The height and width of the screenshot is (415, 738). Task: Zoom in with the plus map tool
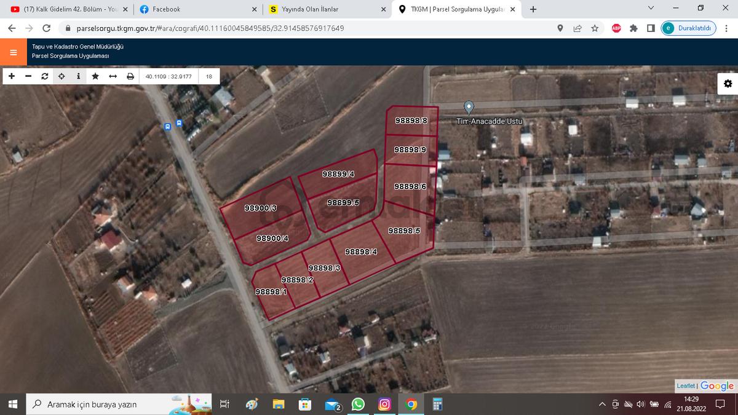click(x=11, y=76)
